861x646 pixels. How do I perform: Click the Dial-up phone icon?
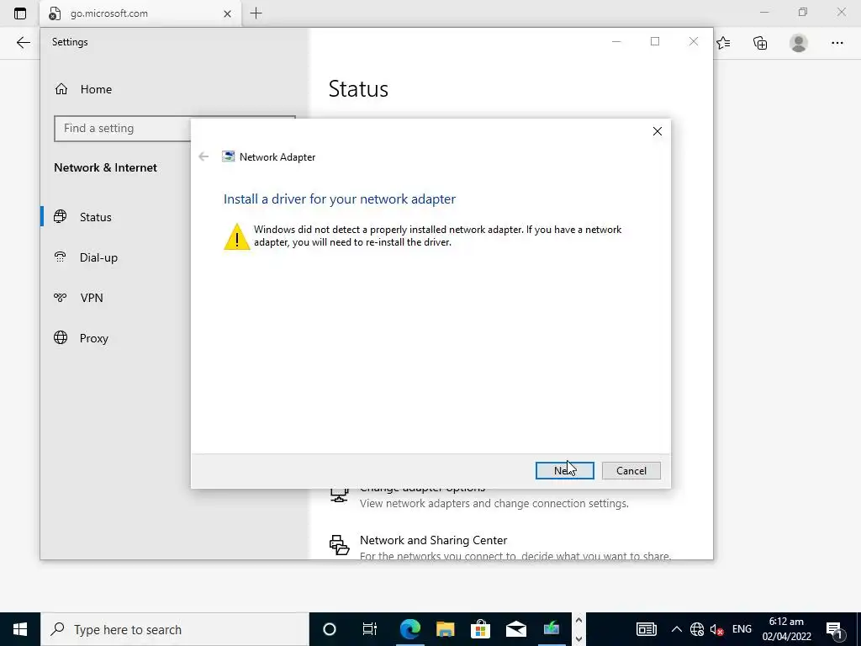pyautogui.click(x=61, y=257)
